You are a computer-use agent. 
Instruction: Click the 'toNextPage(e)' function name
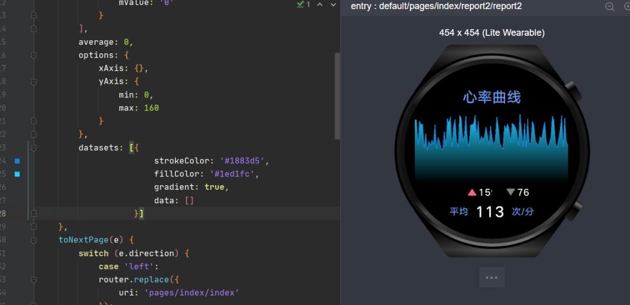pos(91,240)
